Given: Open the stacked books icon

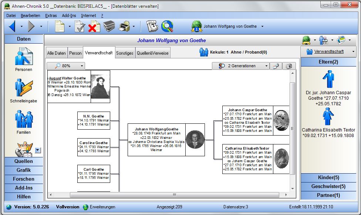Looking at the screenshot, I should (109, 26).
